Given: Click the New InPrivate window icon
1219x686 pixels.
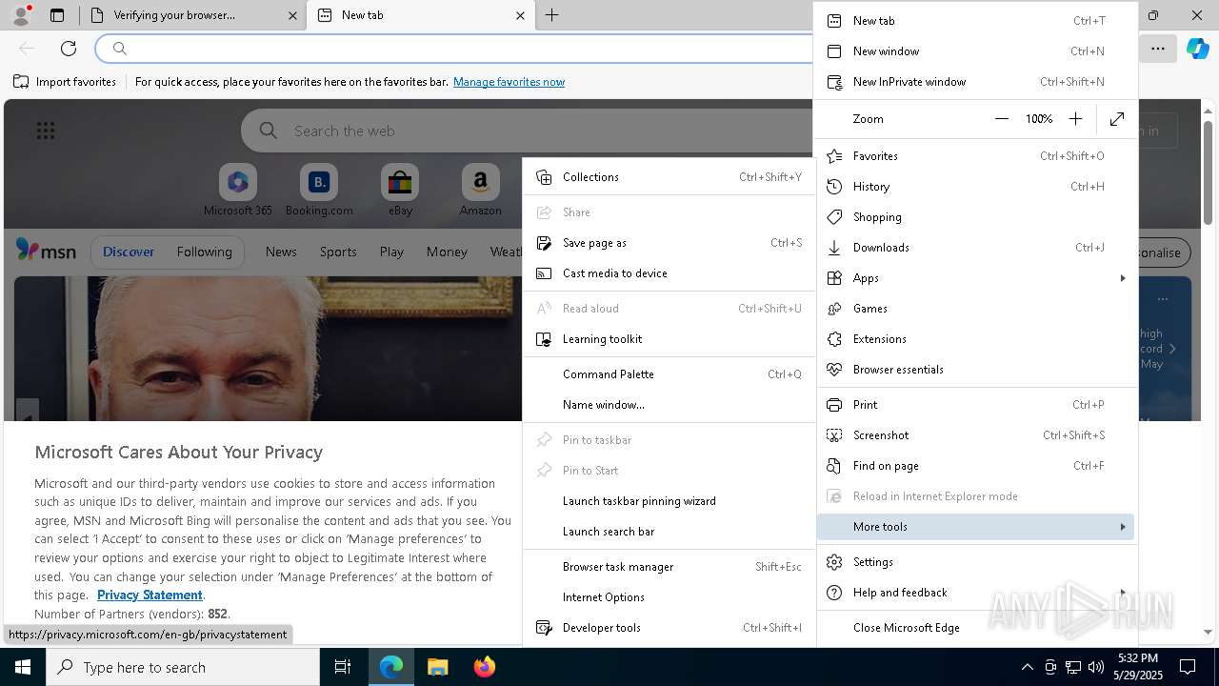Looking at the screenshot, I should tap(834, 82).
